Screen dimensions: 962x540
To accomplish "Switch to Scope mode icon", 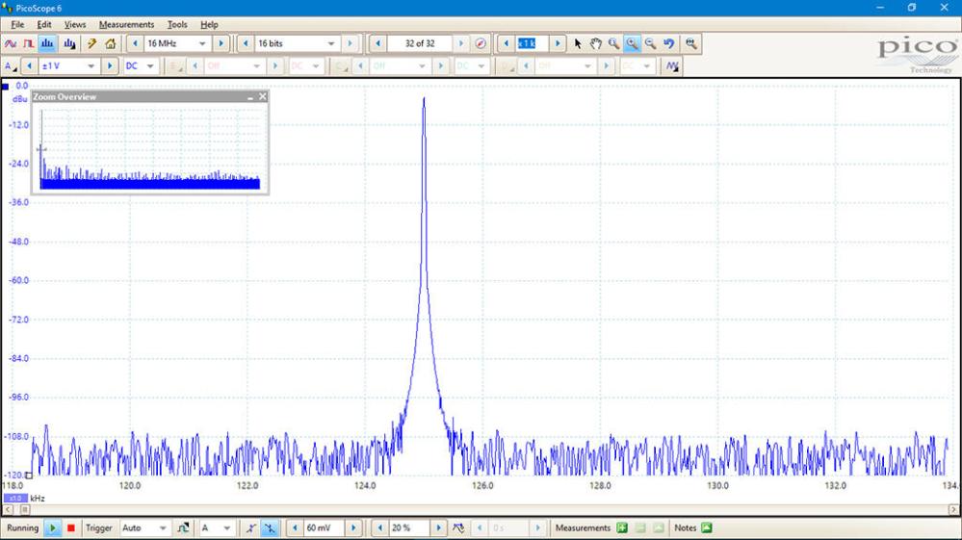I will point(12,43).
